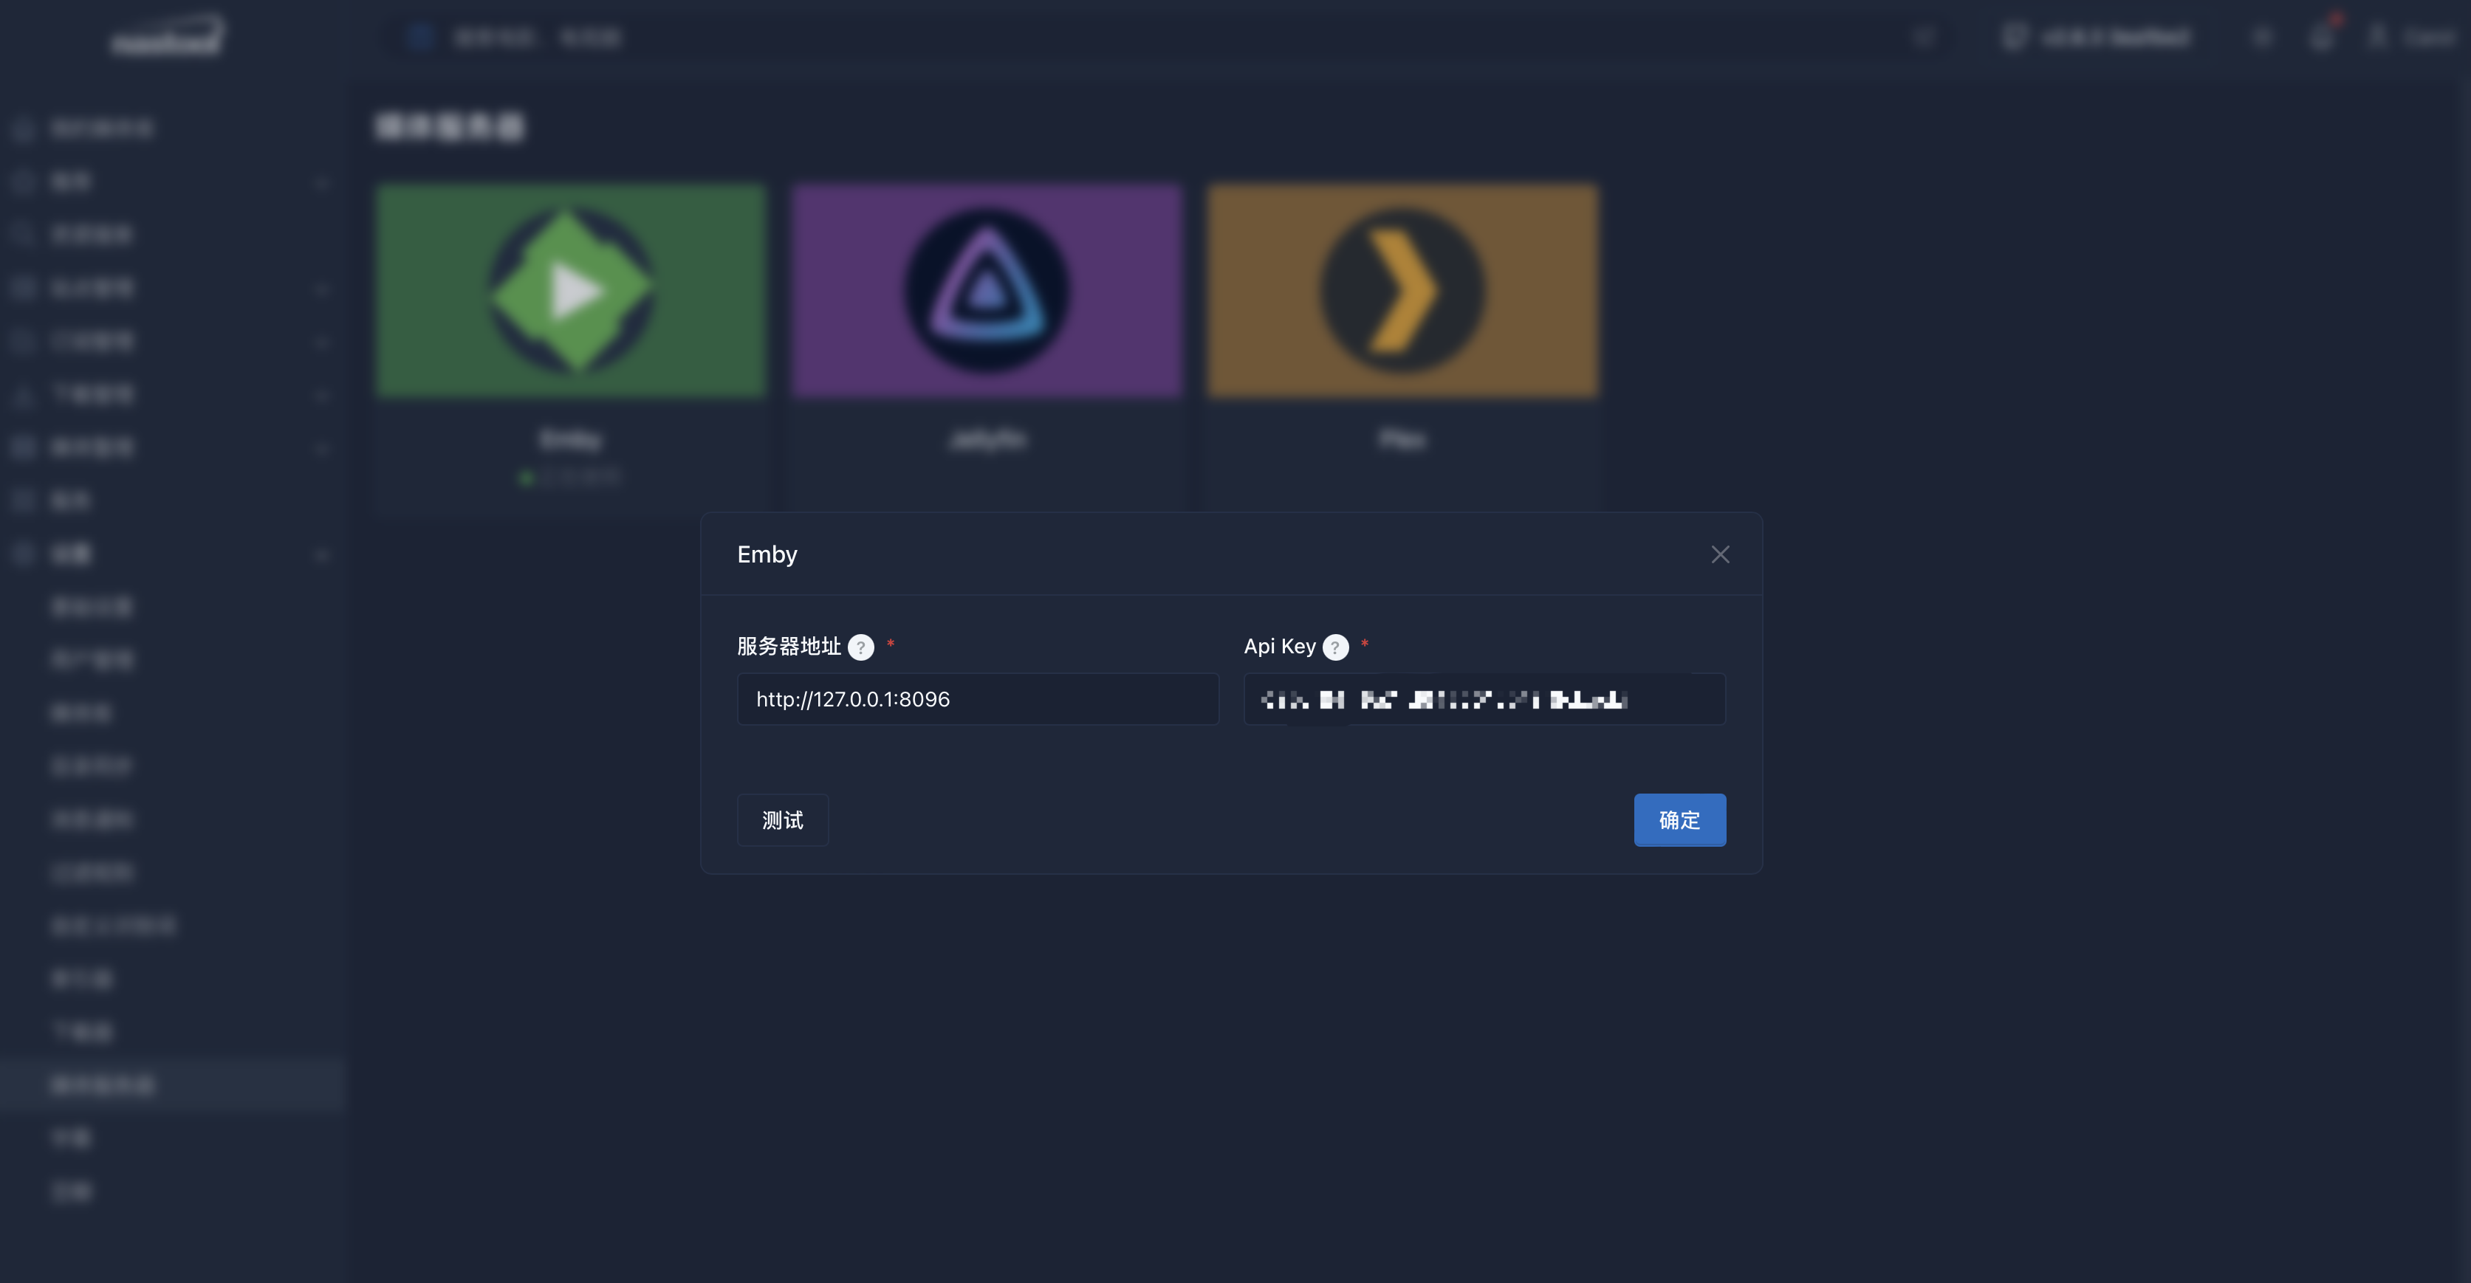The width and height of the screenshot is (2471, 1283).
Task: Select the orange Plex logo card
Action: [x=1402, y=291]
